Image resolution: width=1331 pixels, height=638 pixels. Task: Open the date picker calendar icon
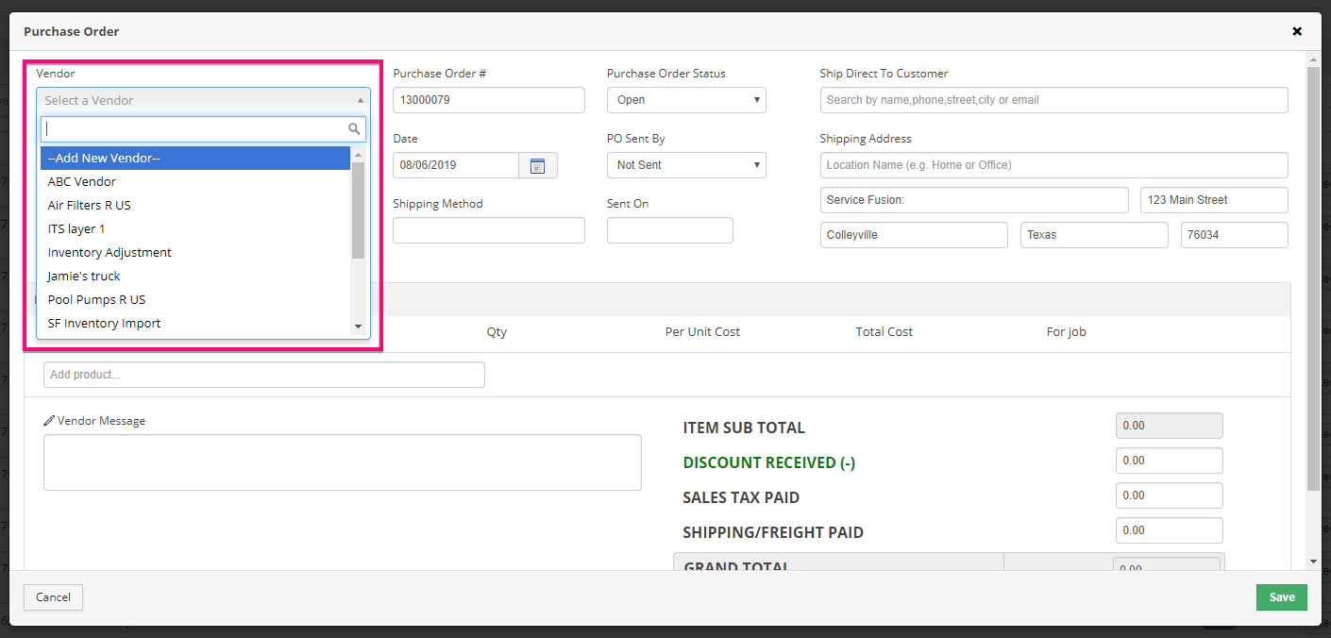click(537, 165)
